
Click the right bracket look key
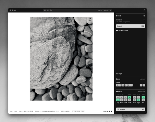144,85
